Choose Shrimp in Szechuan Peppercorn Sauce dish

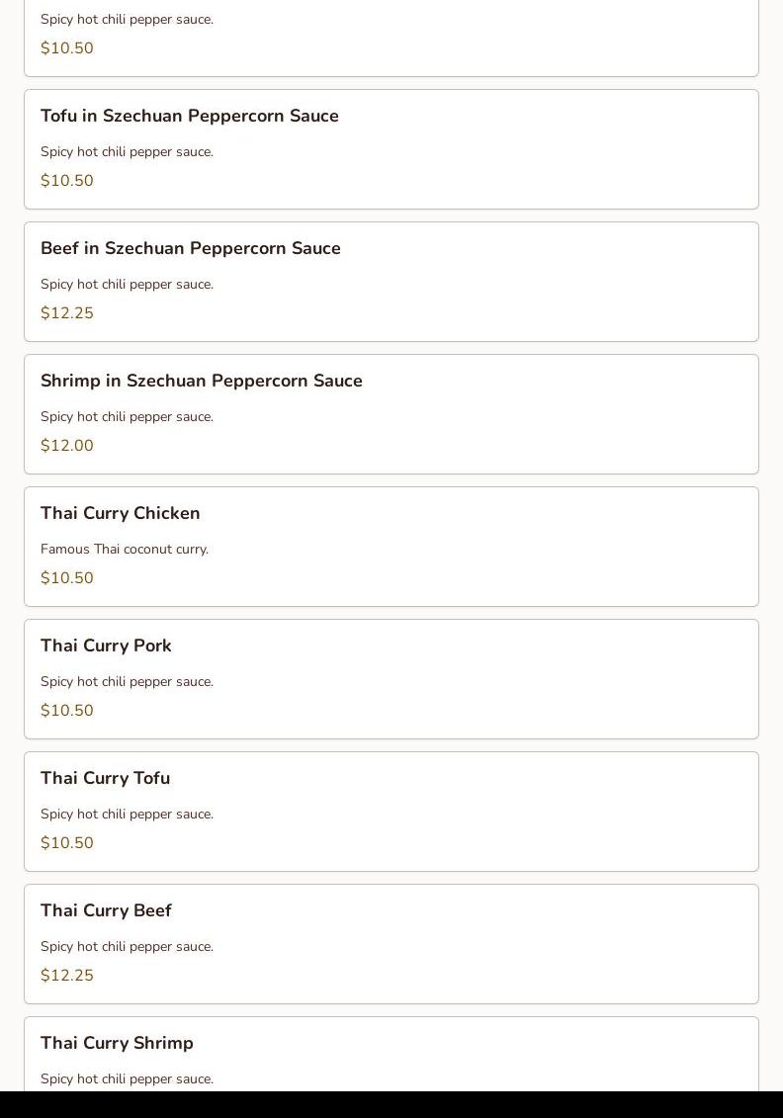[202, 382]
